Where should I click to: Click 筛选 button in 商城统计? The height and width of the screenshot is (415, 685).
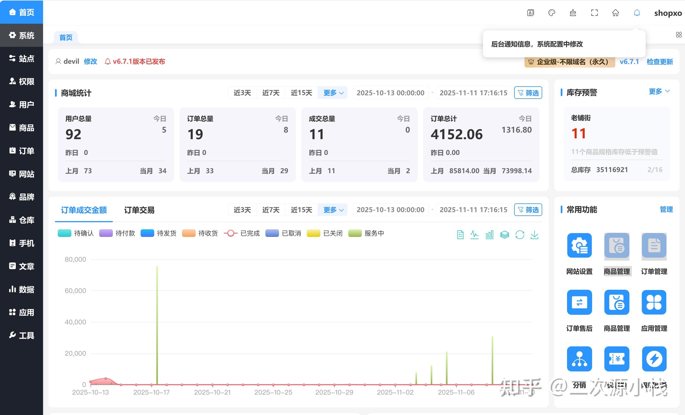pos(528,93)
